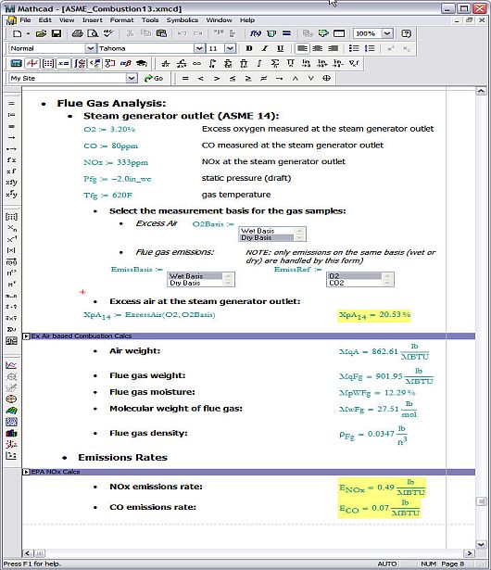Image resolution: width=491 pixels, height=570 pixels.
Task: Open the zoom dropdown showing 100%
Action: (x=387, y=33)
